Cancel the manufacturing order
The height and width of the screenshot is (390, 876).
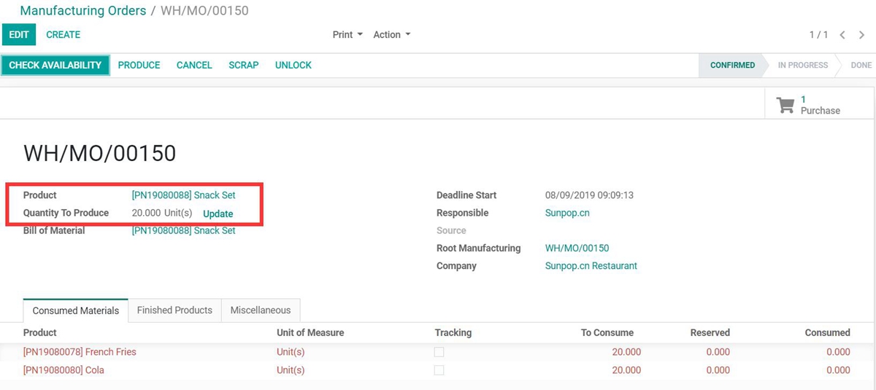point(194,66)
